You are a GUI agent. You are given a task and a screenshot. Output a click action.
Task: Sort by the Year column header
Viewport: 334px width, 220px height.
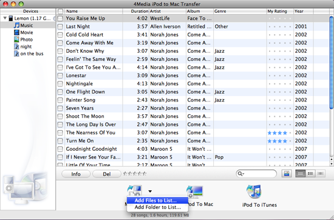304,11
